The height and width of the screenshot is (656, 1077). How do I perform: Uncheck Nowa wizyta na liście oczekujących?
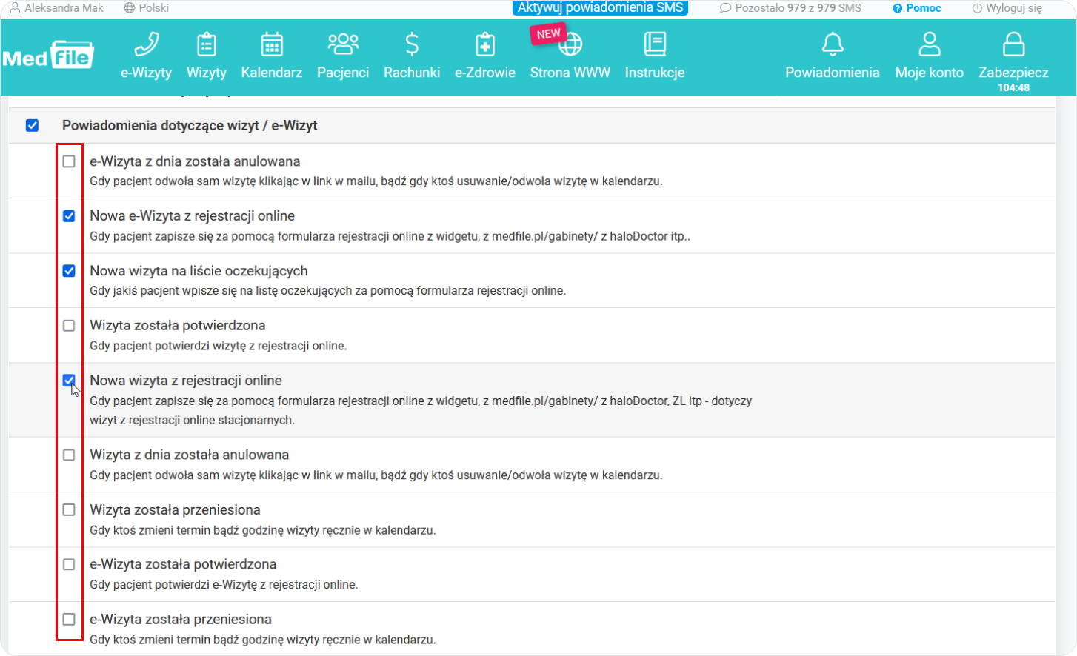pyautogui.click(x=69, y=271)
